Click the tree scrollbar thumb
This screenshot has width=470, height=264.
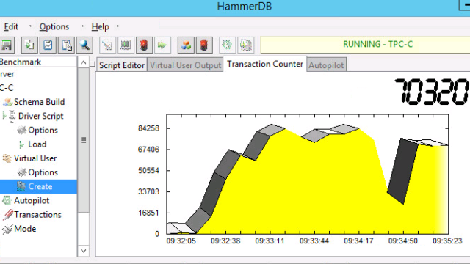point(83,140)
